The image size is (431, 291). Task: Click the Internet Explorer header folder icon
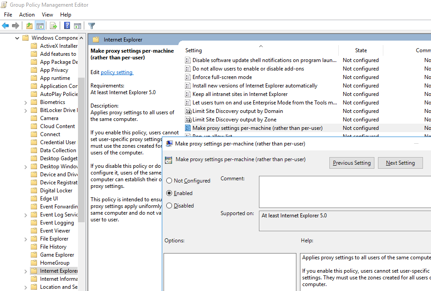click(x=96, y=40)
